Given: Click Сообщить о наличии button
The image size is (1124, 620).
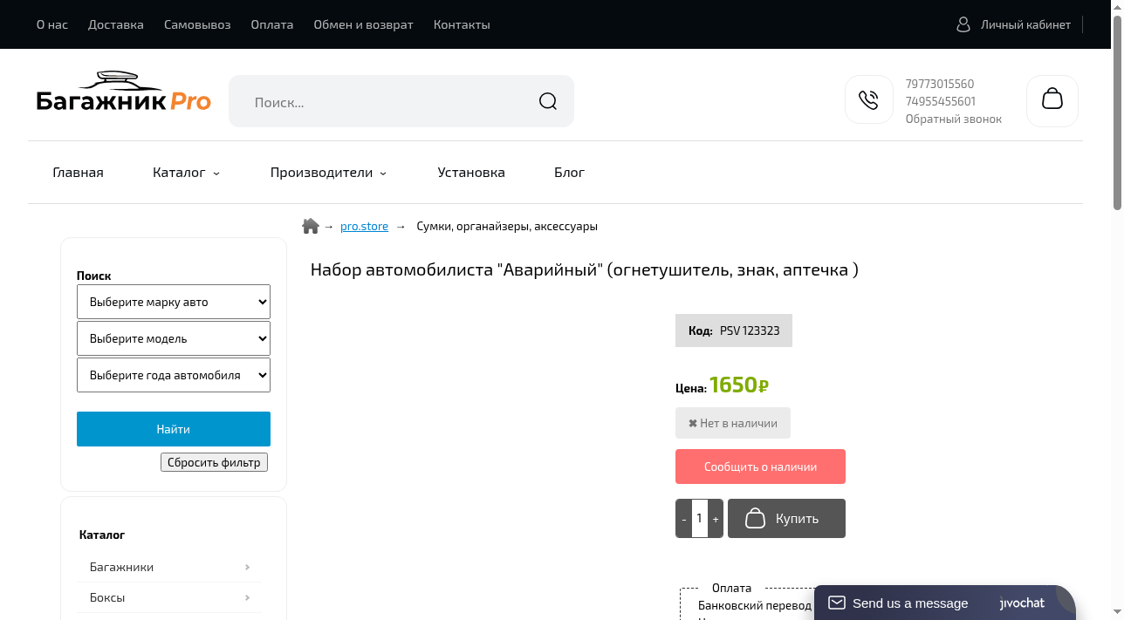Looking at the screenshot, I should pyautogui.click(x=760, y=467).
